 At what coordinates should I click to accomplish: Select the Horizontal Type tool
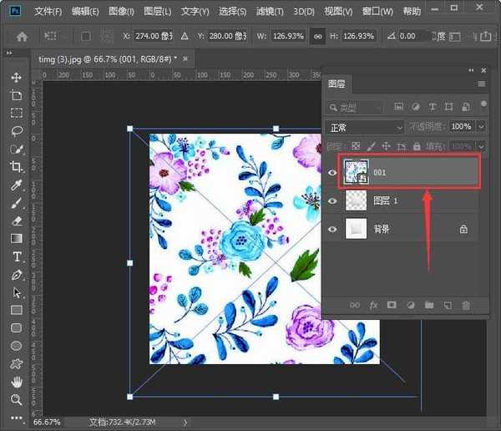pyautogui.click(x=16, y=256)
